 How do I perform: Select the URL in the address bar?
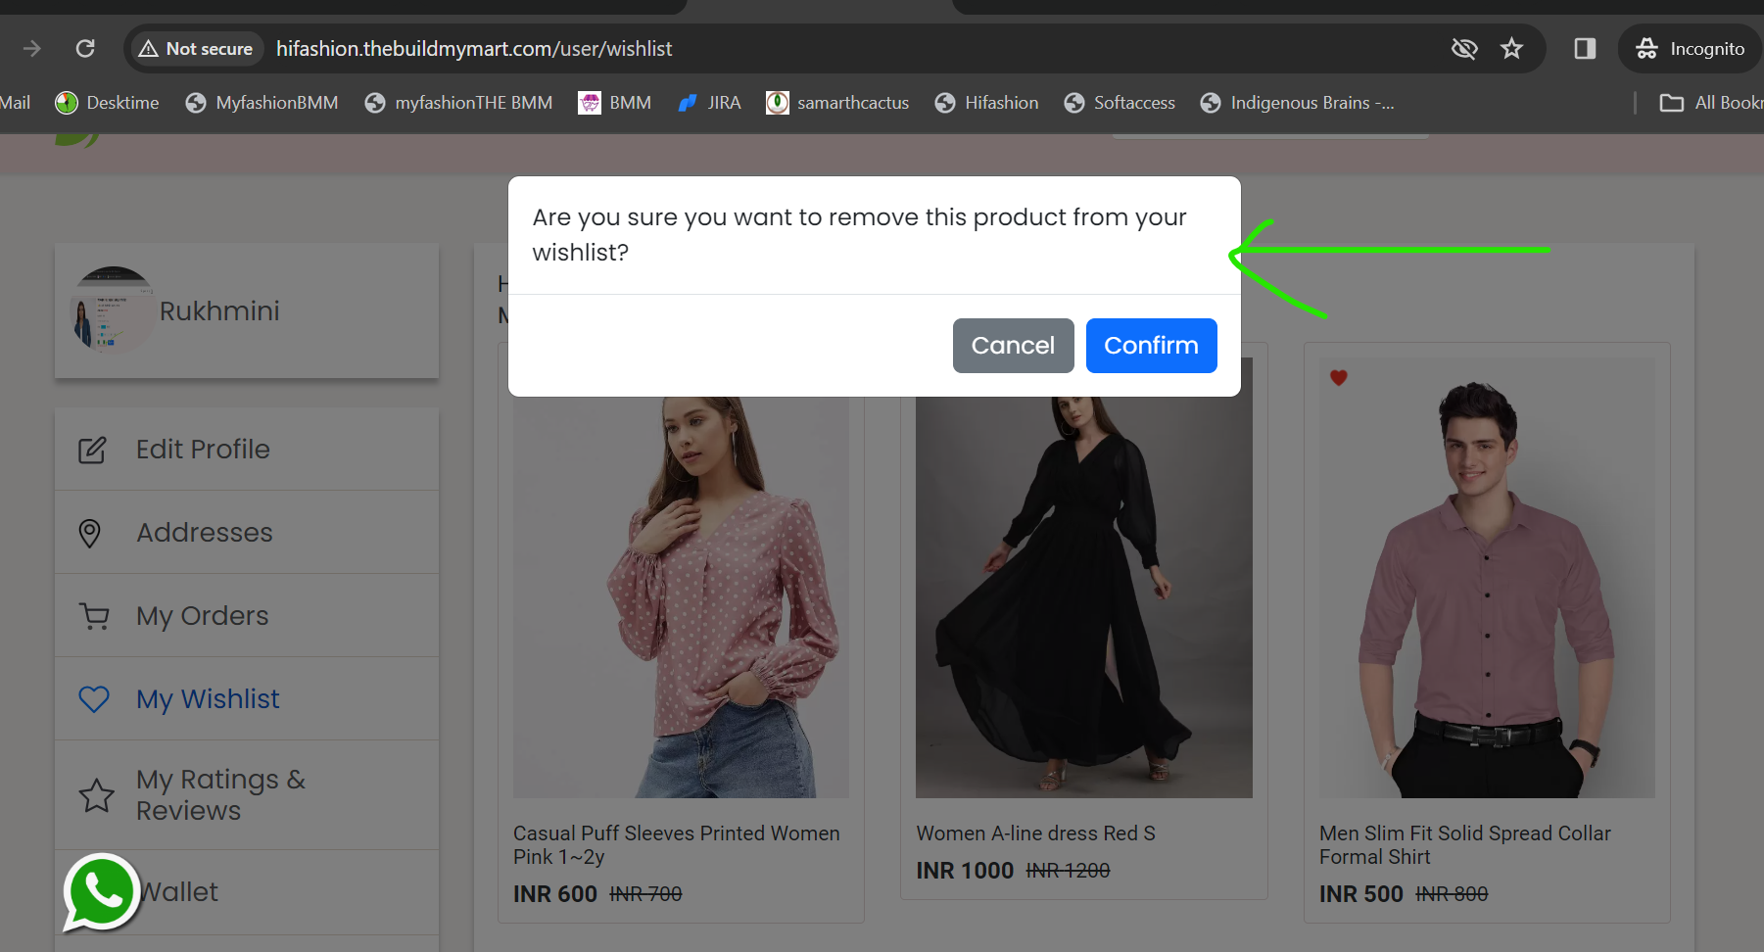tap(474, 49)
